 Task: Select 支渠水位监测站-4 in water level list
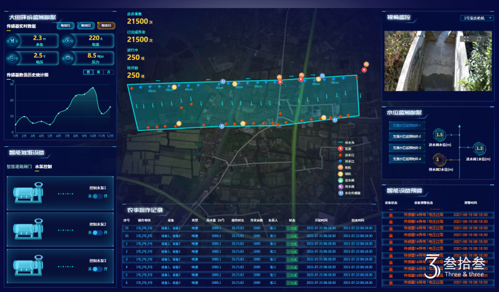(405, 159)
